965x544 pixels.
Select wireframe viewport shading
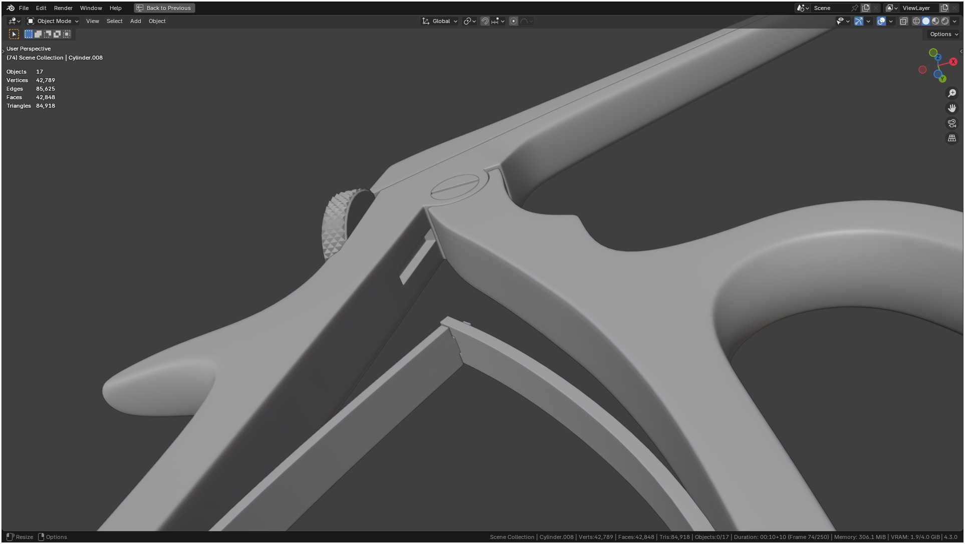916,21
